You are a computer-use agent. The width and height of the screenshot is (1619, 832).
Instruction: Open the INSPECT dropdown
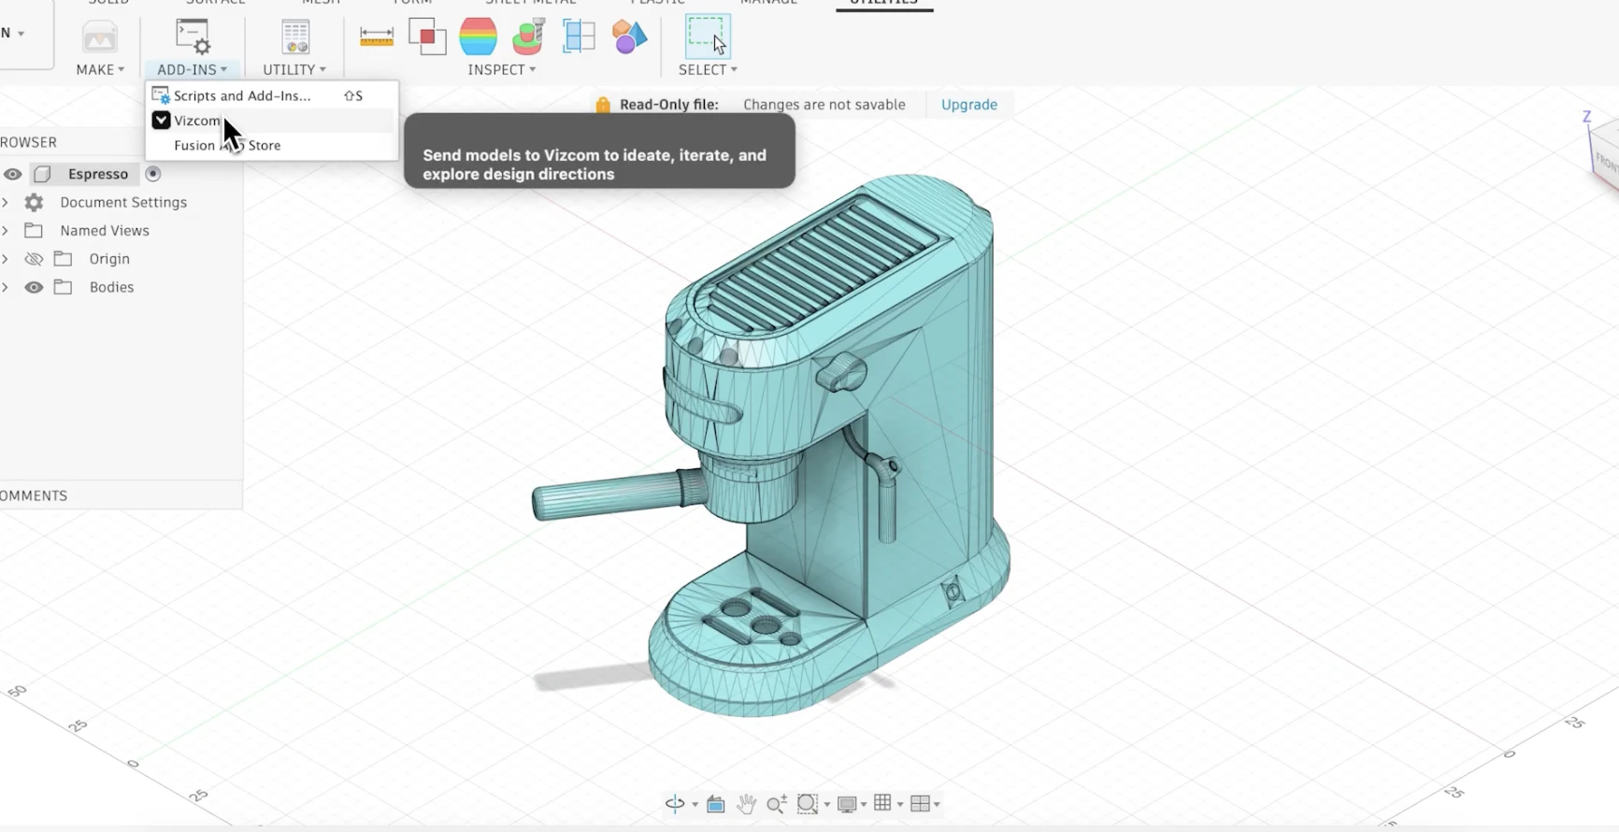click(x=502, y=70)
